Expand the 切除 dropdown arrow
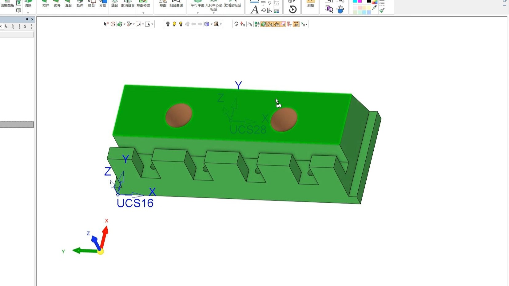Image resolution: width=509 pixels, height=286 pixels. click(x=28, y=13)
